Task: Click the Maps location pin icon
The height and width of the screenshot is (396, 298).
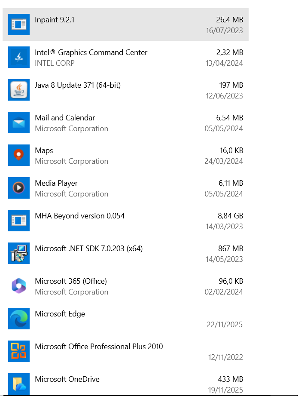Action: [18, 155]
